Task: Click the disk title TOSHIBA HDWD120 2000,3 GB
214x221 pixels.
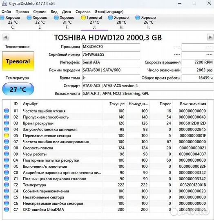Action: (108, 38)
